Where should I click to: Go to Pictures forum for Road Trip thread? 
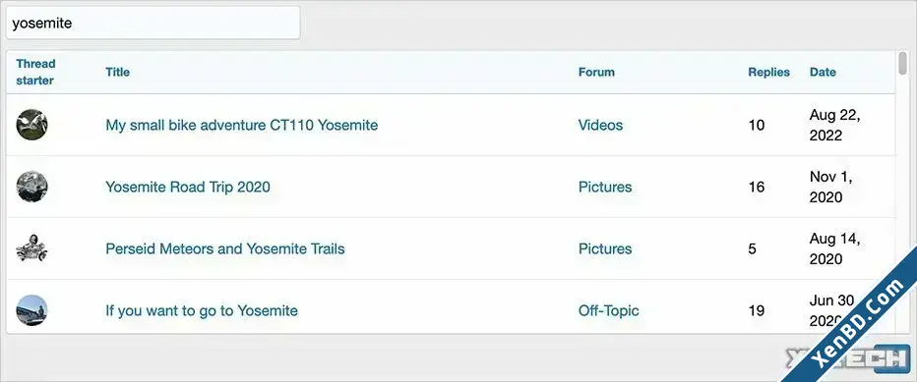[605, 187]
